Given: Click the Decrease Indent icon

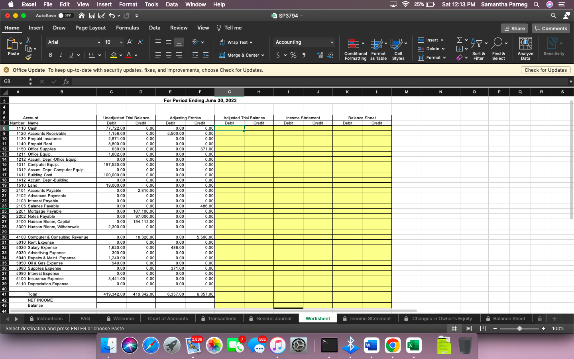Looking at the screenshot, I should coord(195,55).
